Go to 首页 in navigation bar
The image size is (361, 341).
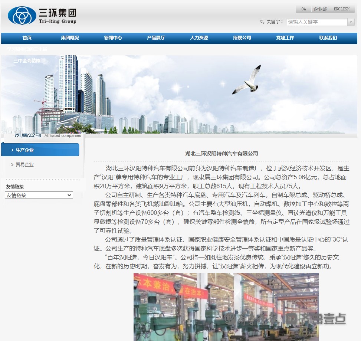(x=27, y=38)
